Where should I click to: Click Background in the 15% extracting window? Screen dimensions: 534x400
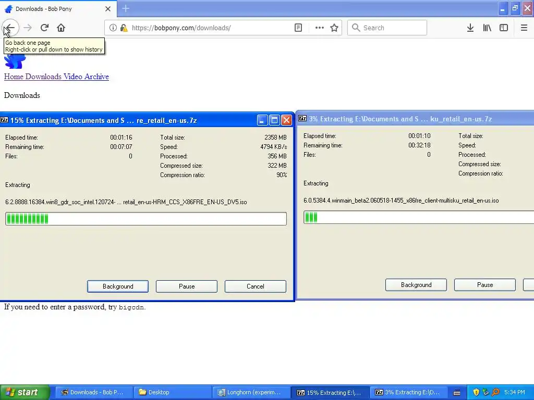pos(118,286)
